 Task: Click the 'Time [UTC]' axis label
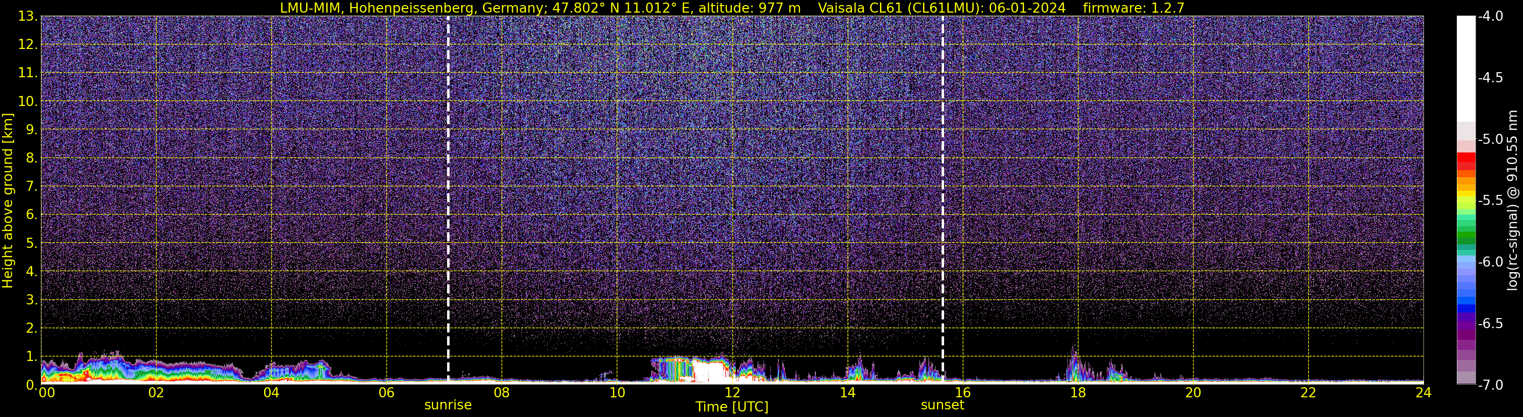732,406
